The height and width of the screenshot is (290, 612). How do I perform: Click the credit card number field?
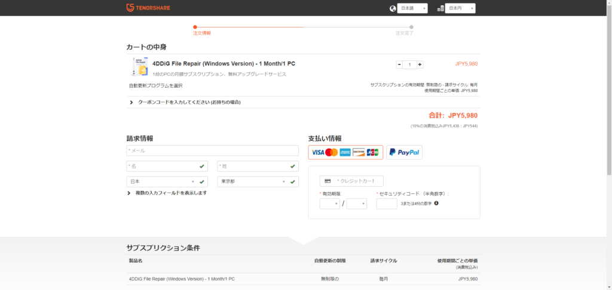click(351, 181)
